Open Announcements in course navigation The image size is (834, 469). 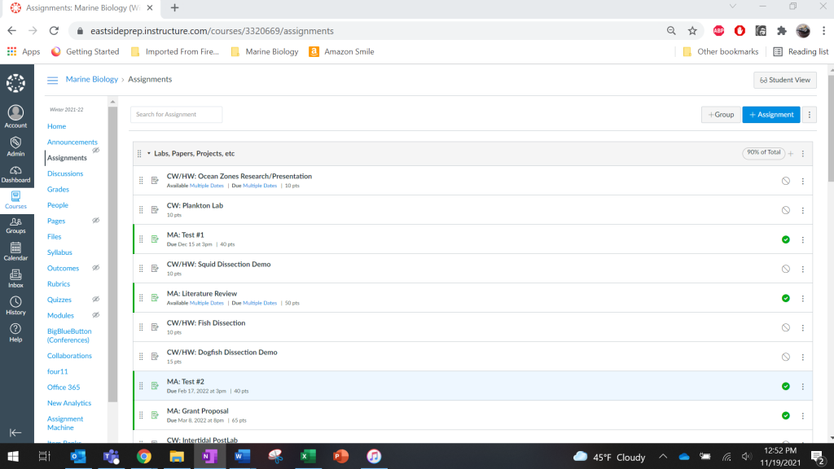(72, 142)
